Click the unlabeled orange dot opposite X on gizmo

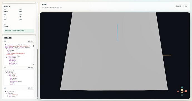pyautogui.click(x=178, y=91)
